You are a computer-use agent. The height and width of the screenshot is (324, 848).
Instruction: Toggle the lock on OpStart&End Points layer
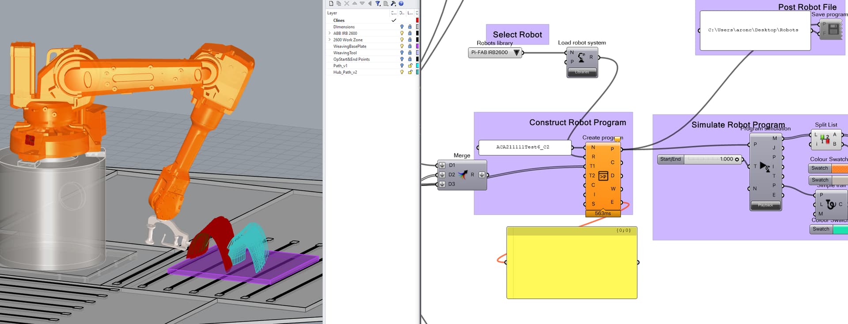[410, 59]
